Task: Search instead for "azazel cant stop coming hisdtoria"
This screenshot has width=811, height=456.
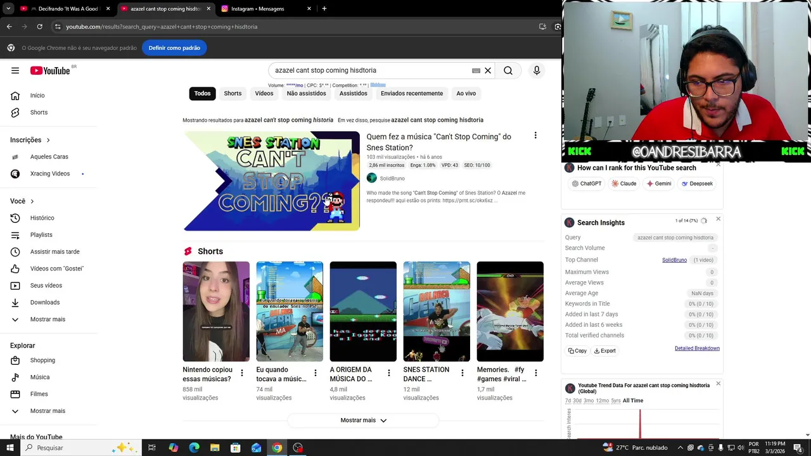Action: [x=437, y=120]
